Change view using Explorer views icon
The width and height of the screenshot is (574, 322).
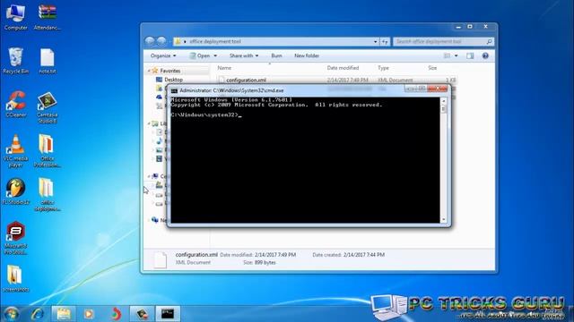pos(447,55)
